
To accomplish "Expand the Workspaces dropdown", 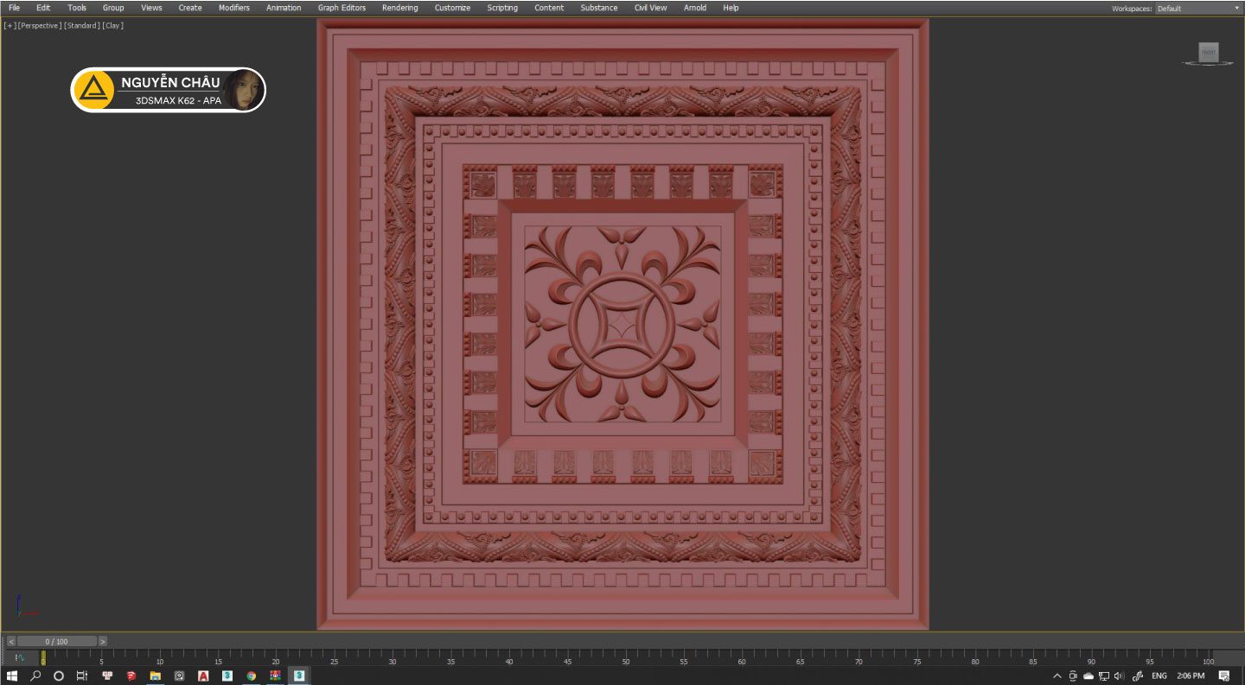I will coord(1197,9).
